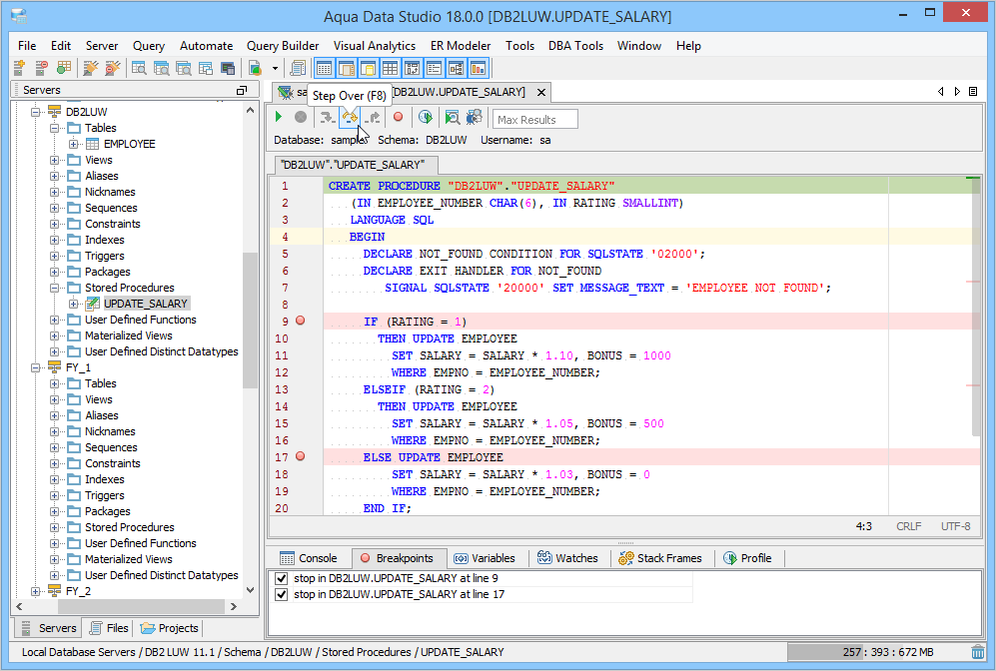Collapse the DB2LUW schema node
The width and height of the screenshot is (996, 671).
click(x=37, y=112)
